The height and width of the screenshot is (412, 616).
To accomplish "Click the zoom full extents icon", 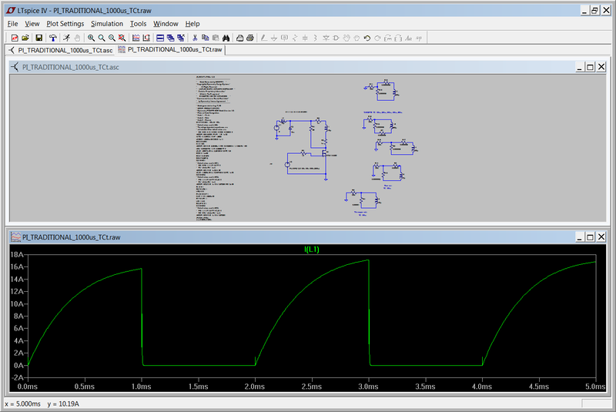I will [x=123, y=37].
